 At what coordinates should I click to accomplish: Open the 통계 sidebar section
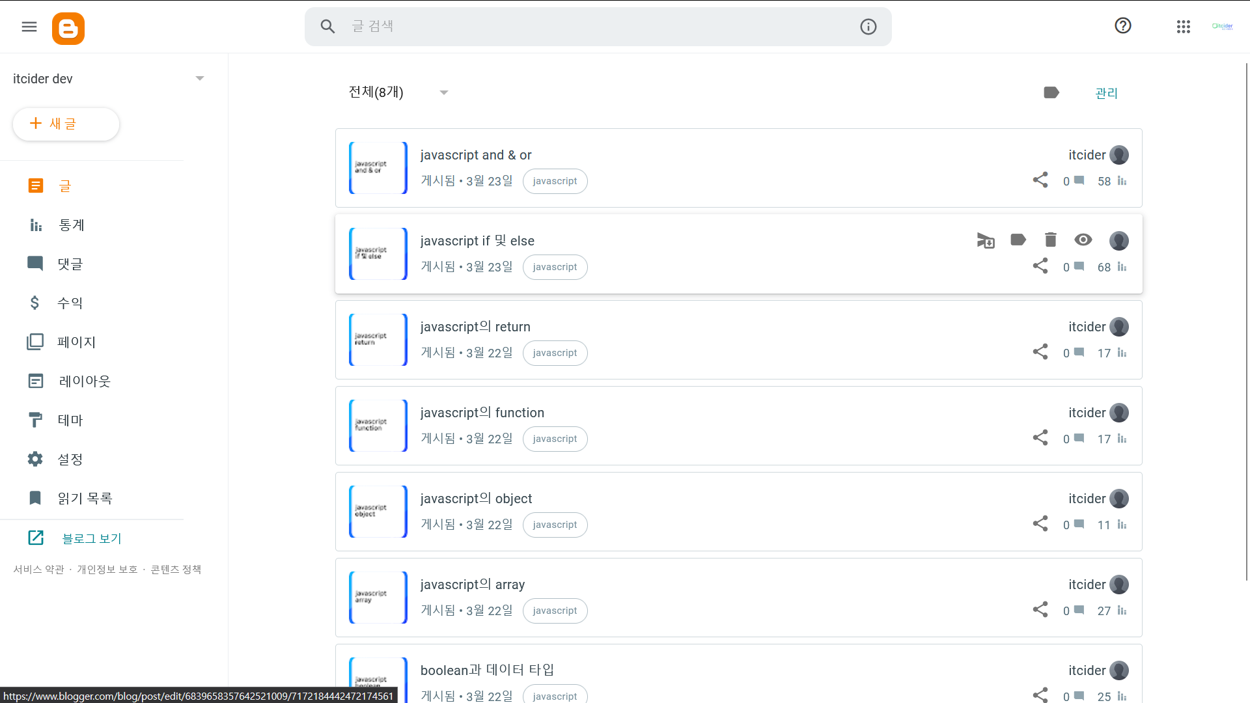pyautogui.click(x=71, y=225)
